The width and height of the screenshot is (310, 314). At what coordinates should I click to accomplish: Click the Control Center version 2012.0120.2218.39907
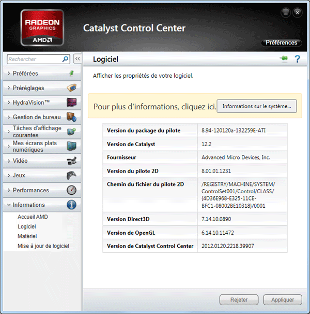228,246
